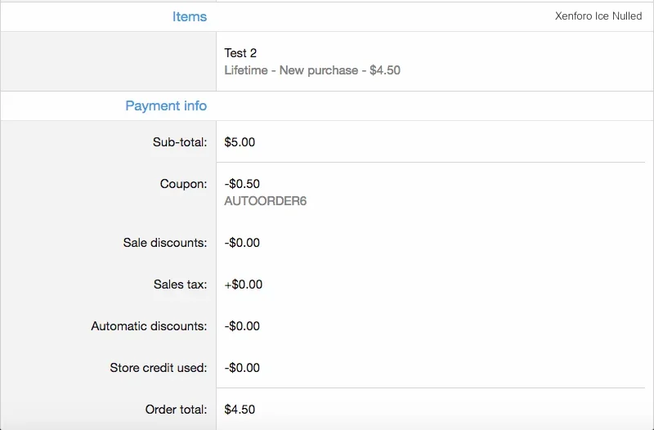Click the Store credit used label
Screen dimensions: 654x430
[159, 368]
